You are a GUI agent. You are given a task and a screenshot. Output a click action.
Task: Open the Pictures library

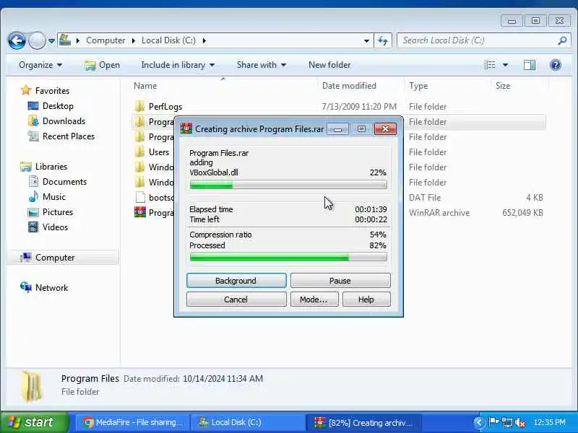[58, 212]
